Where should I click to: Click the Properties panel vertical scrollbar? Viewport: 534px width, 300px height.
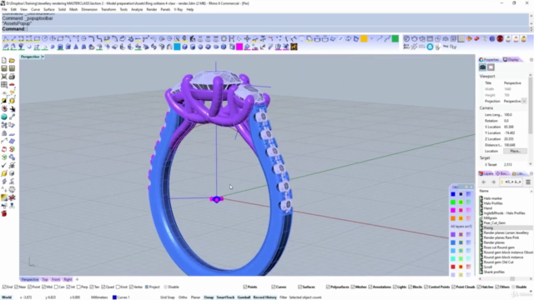[x=531, y=119]
